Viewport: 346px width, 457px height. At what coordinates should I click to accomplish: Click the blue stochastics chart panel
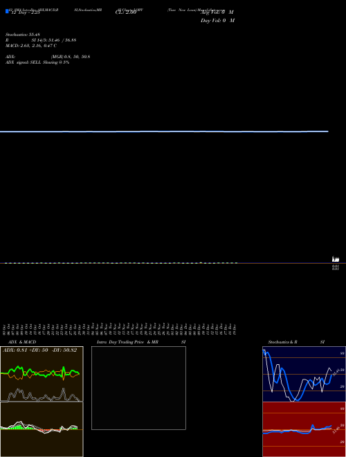pos(304,374)
